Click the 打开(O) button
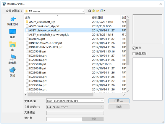The image size is (165, 124). pos(119,101)
